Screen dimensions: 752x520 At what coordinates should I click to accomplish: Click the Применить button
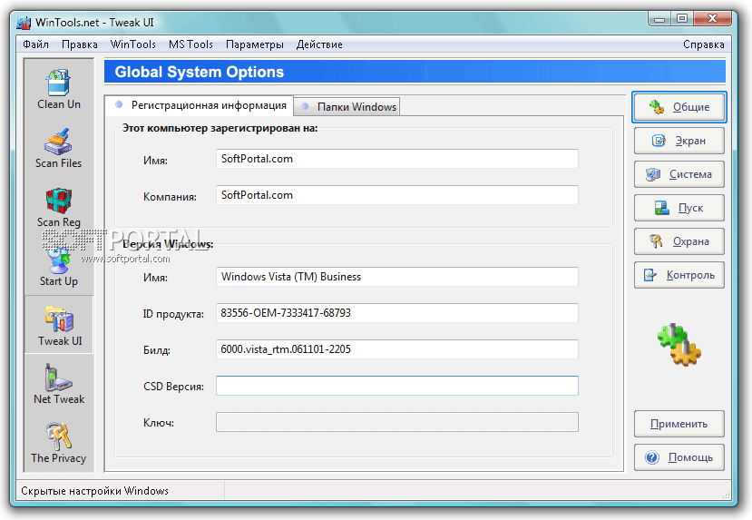[679, 424]
